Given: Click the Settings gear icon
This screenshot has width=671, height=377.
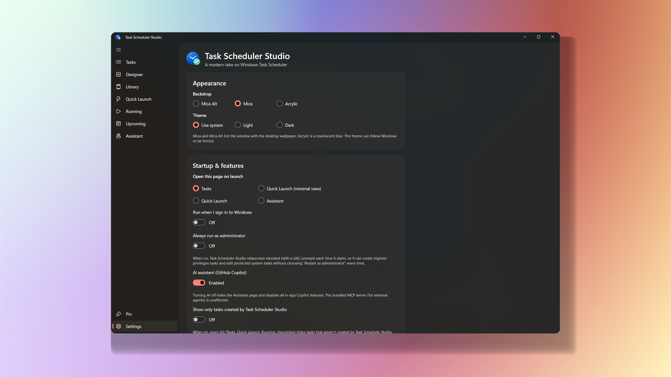Looking at the screenshot, I should pyautogui.click(x=118, y=326).
